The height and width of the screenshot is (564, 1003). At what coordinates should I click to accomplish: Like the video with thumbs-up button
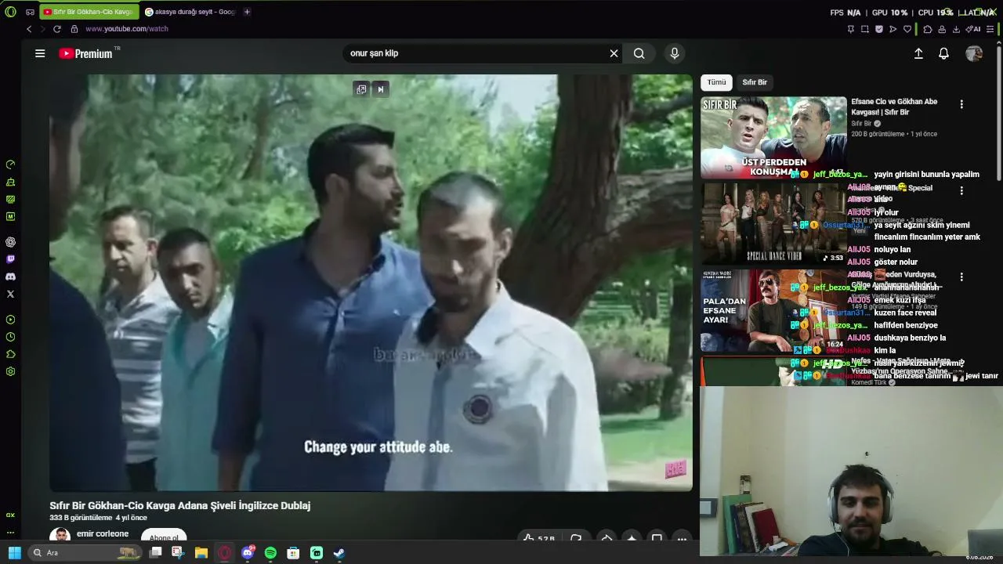538,538
